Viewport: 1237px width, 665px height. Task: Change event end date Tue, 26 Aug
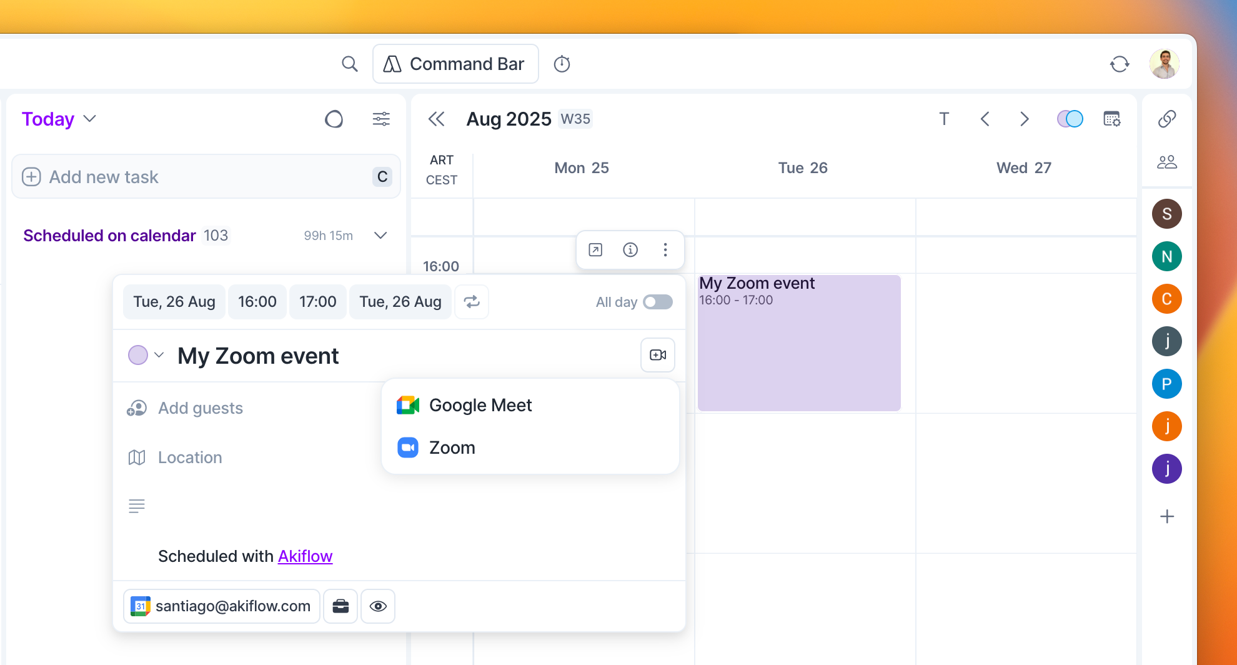pos(400,302)
